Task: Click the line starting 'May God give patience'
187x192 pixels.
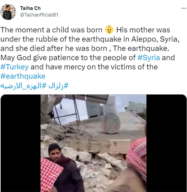Action: 88,58
